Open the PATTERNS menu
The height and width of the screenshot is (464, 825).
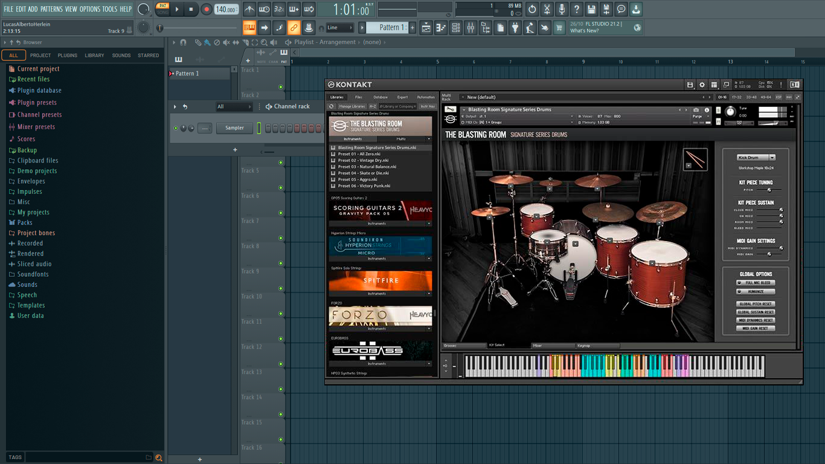(x=51, y=9)
